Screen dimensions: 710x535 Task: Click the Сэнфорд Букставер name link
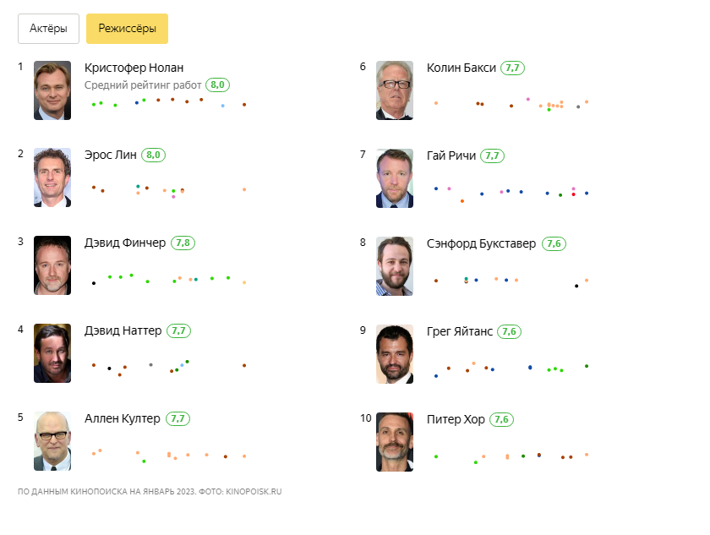(x=482, y=243)
